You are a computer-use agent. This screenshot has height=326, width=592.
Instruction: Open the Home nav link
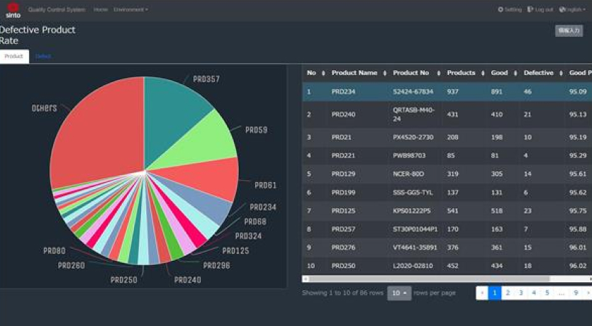point(101,10)
